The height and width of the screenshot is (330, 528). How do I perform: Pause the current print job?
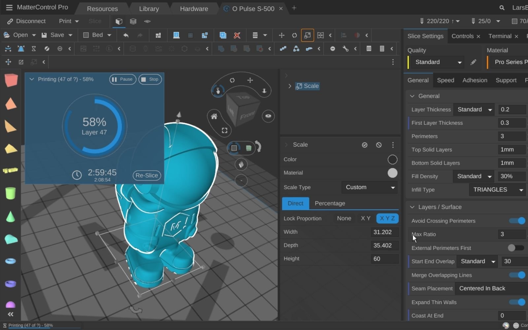point(122,79)
